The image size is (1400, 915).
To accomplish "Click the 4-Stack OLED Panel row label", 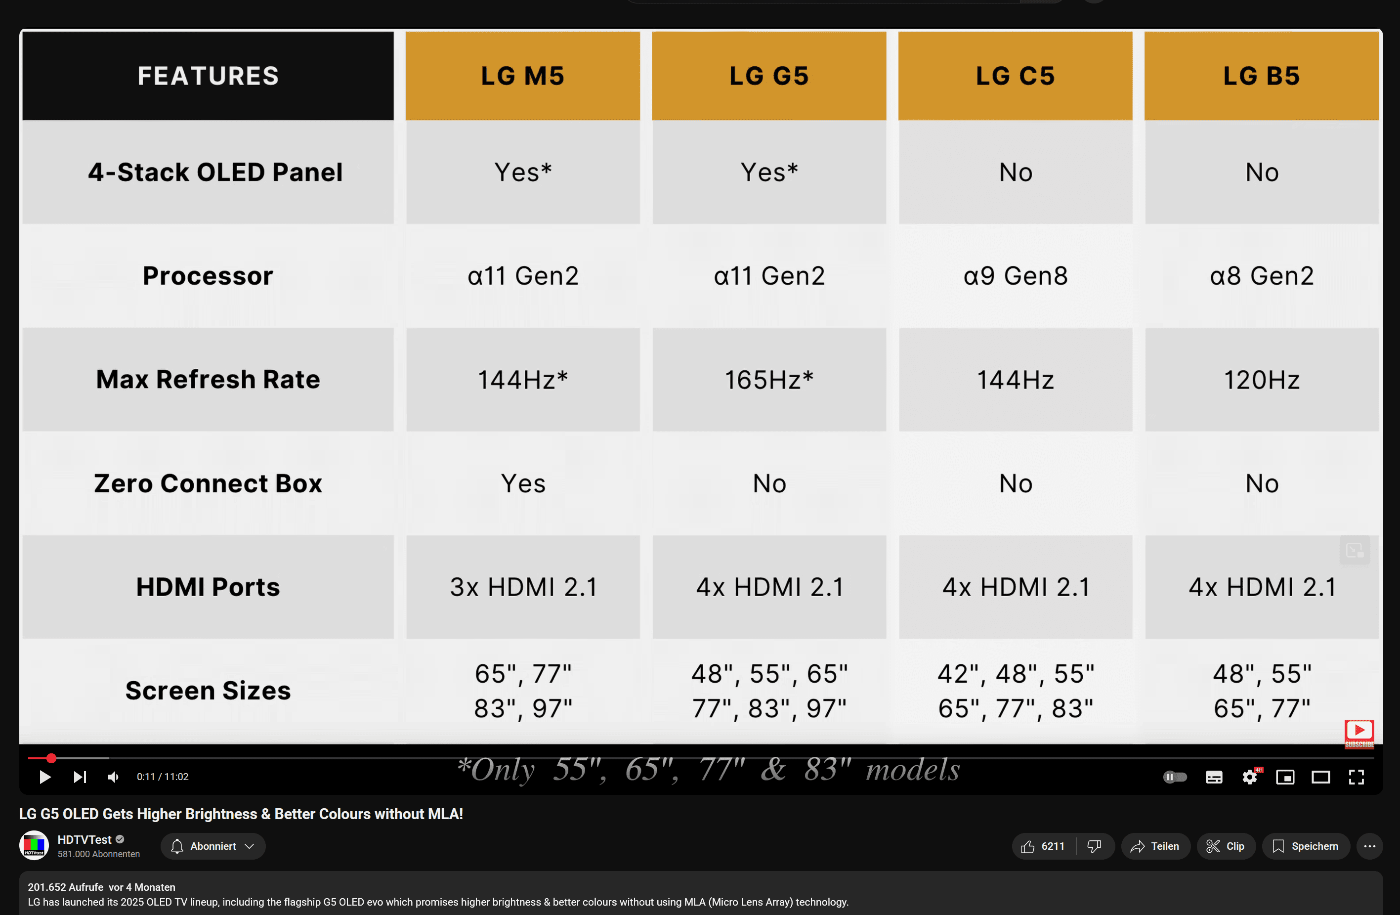I will (x=214, y=172).
